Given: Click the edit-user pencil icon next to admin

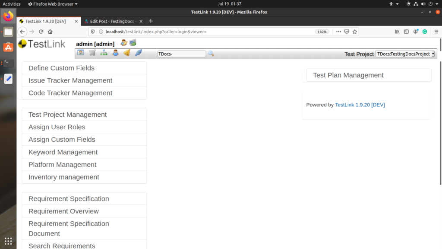Looking at the screenshot, I should click(123, 43).
